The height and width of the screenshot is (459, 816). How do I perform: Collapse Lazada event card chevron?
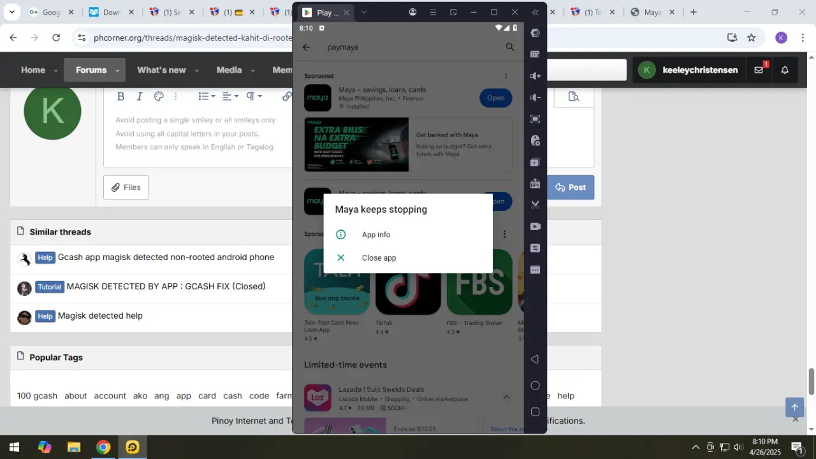point(506,397)
